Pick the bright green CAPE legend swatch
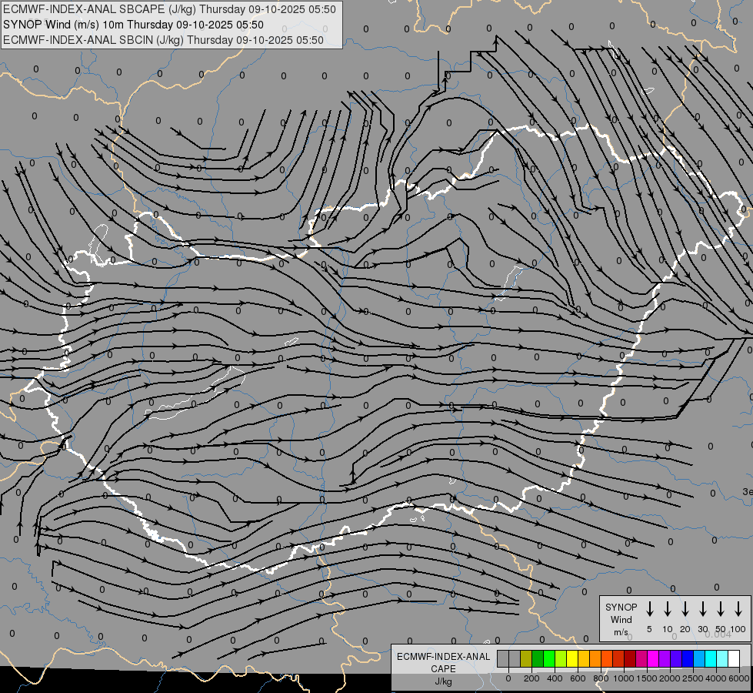 pos(549,658)
